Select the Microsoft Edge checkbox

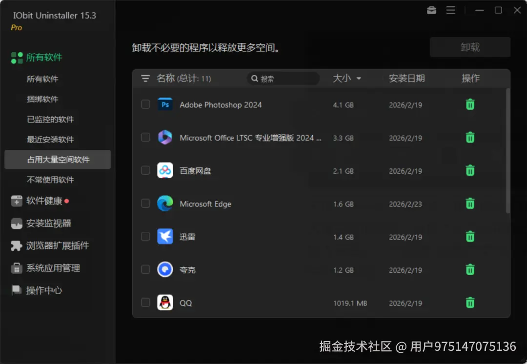(x=145, y=203)
